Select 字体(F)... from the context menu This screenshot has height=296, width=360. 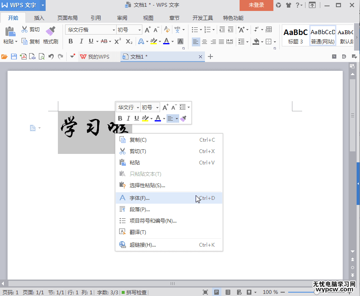pyautogui.click(x=139, y=198)
